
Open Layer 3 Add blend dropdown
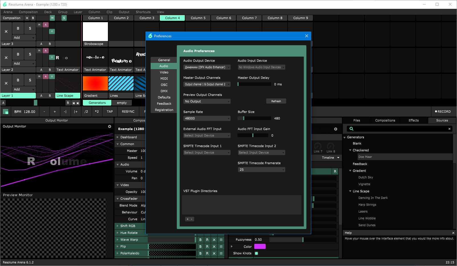pos(24,38)
